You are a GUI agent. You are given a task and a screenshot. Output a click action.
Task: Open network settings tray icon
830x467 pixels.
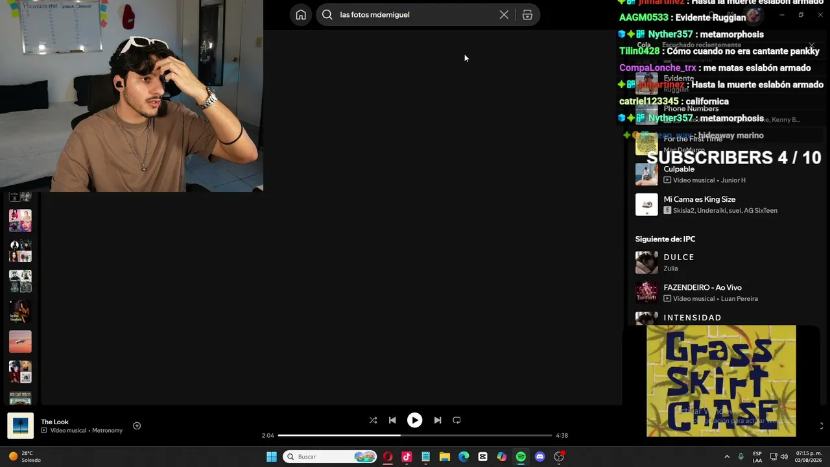[774, 457]
